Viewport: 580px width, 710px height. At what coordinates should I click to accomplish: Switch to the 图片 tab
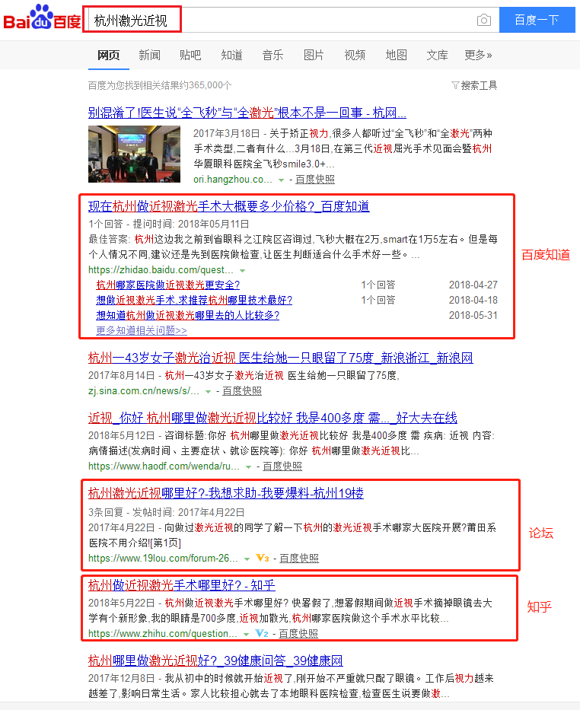[314, 56]
